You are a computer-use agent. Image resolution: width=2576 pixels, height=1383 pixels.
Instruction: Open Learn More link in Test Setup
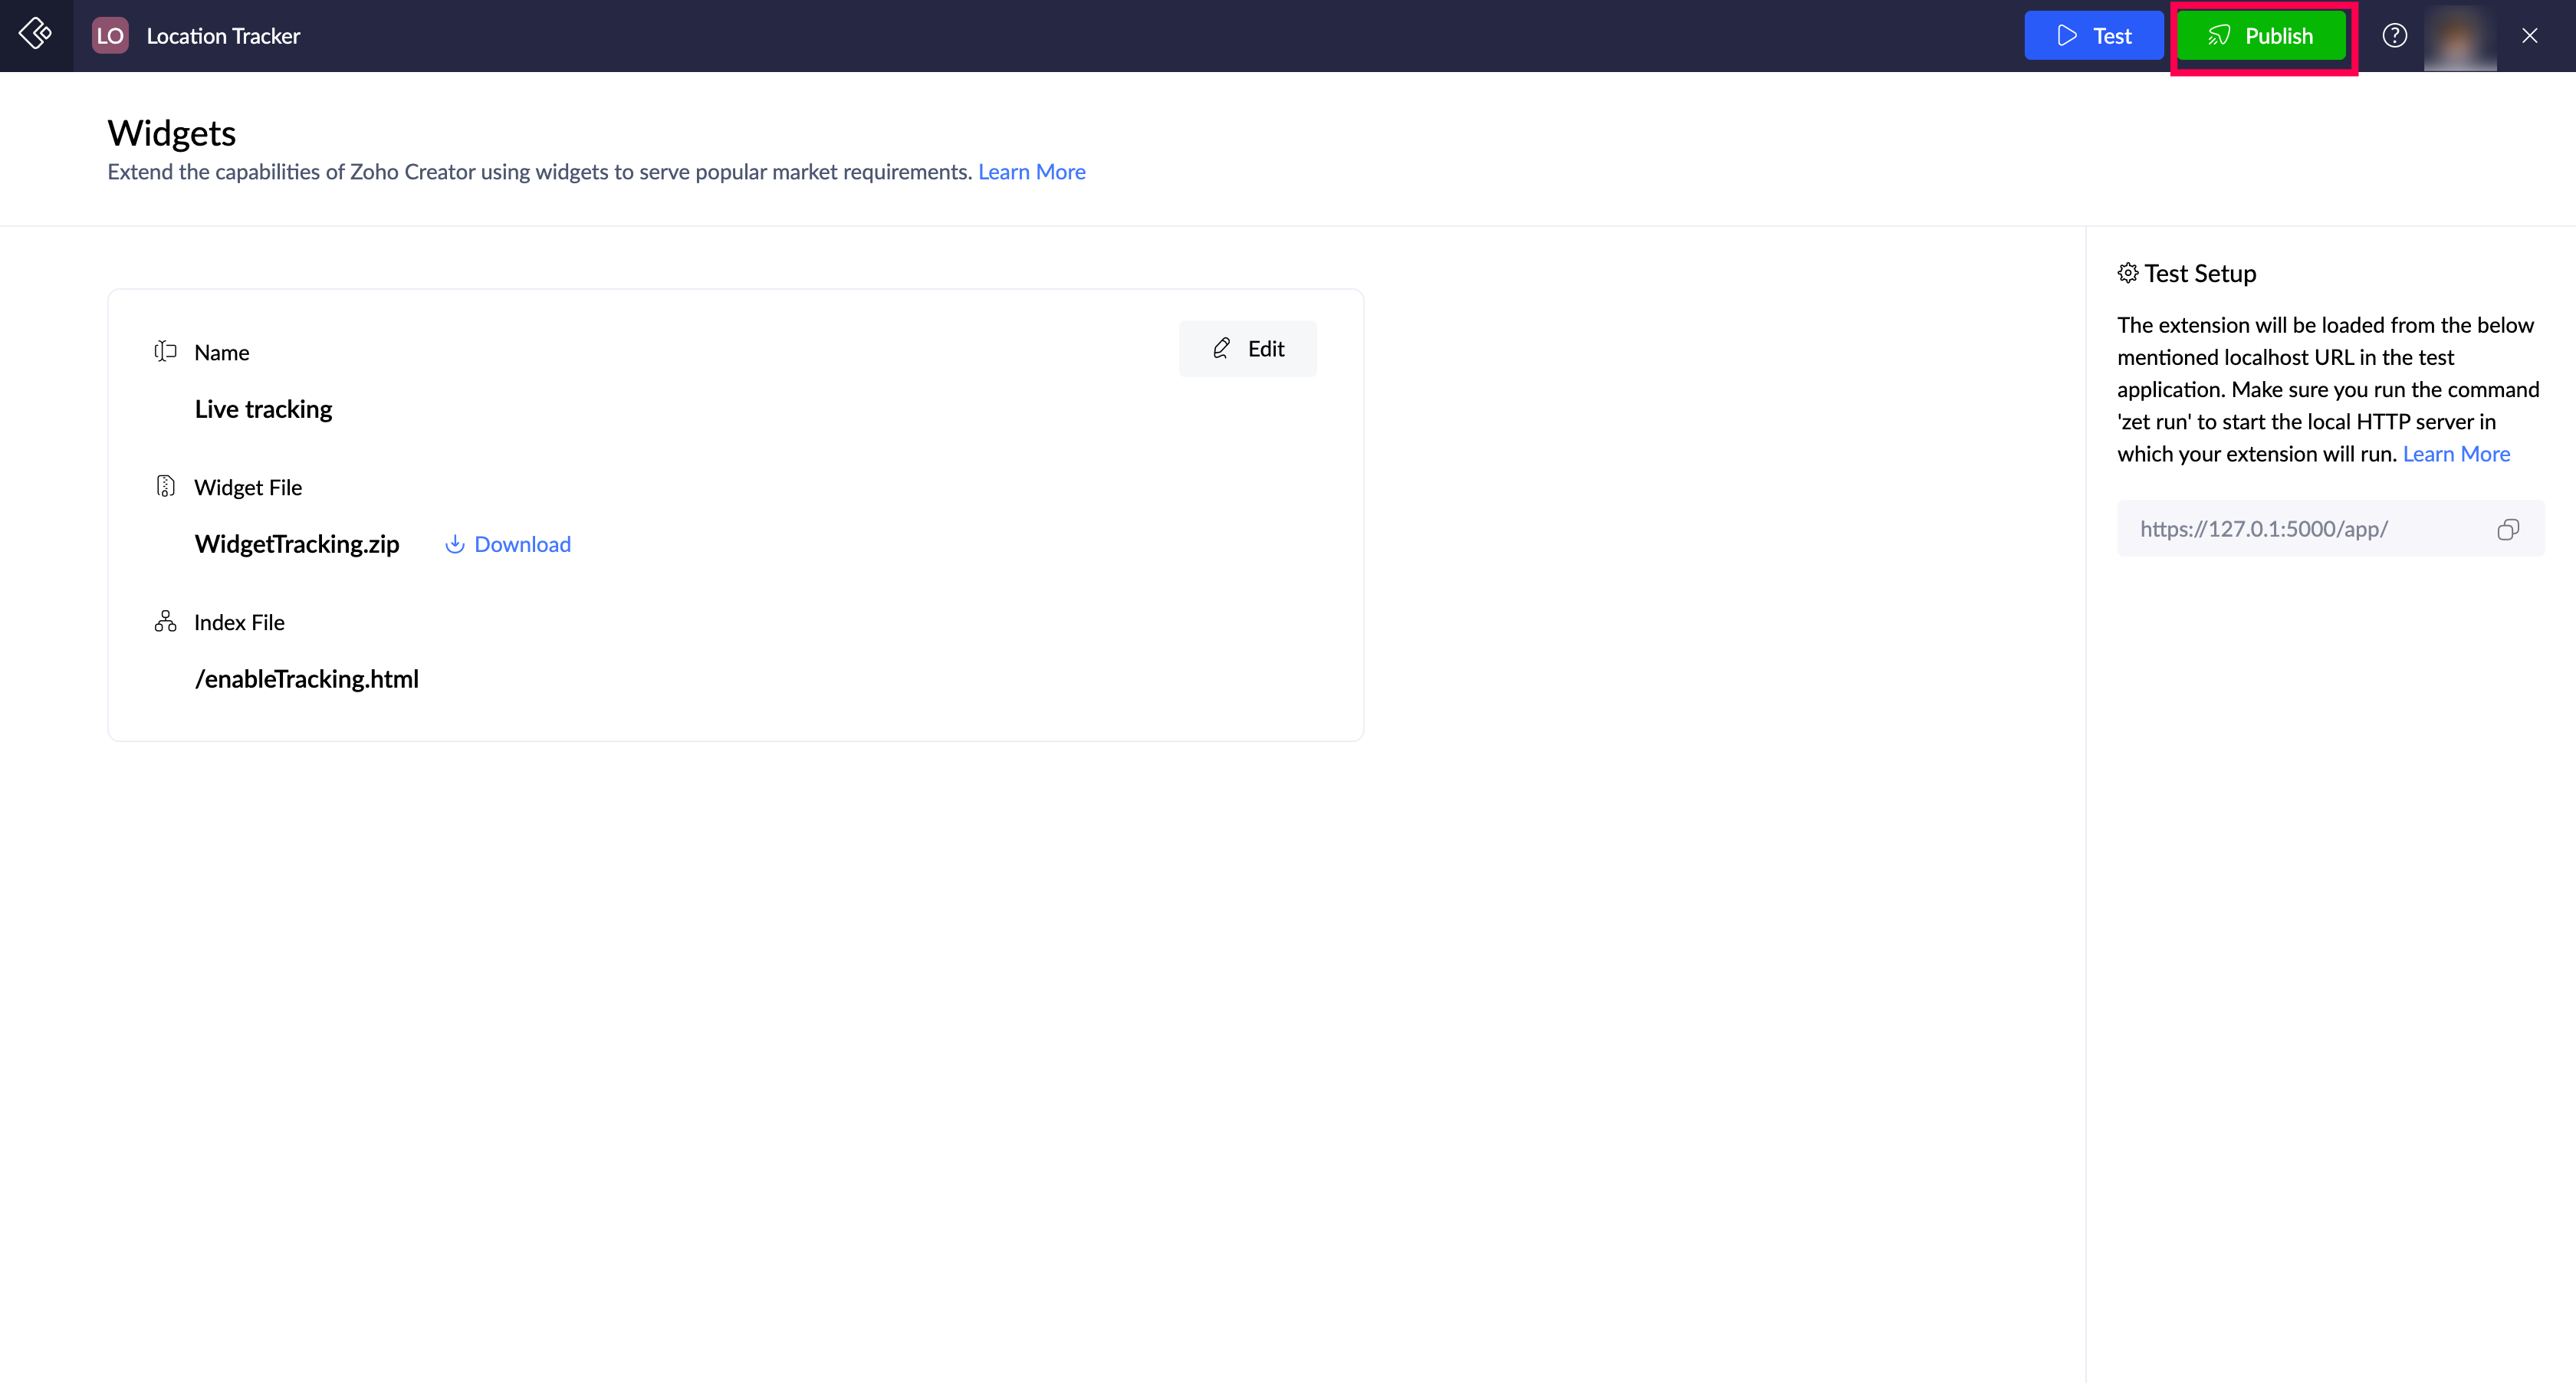2455,454
